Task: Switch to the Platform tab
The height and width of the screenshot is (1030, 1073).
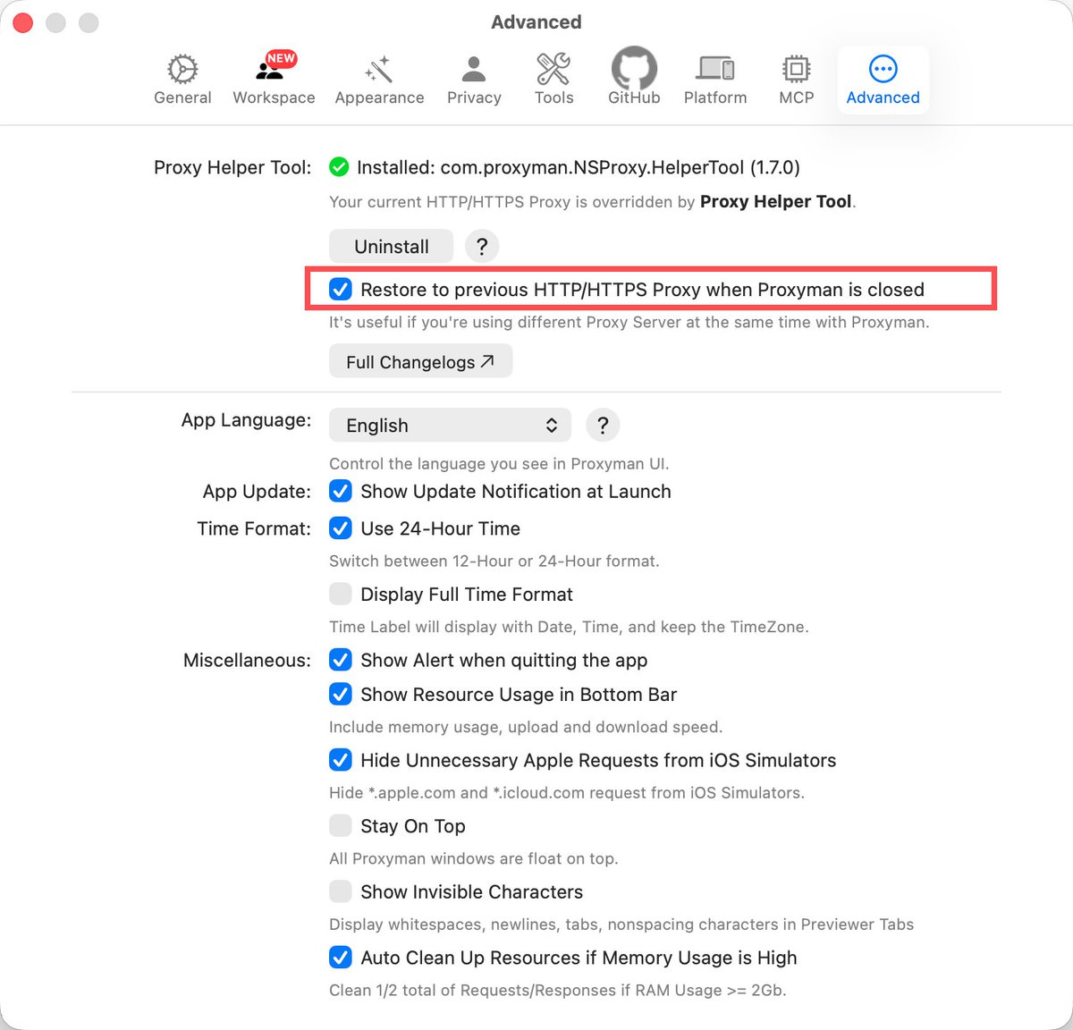Action: tap(715, 80)
